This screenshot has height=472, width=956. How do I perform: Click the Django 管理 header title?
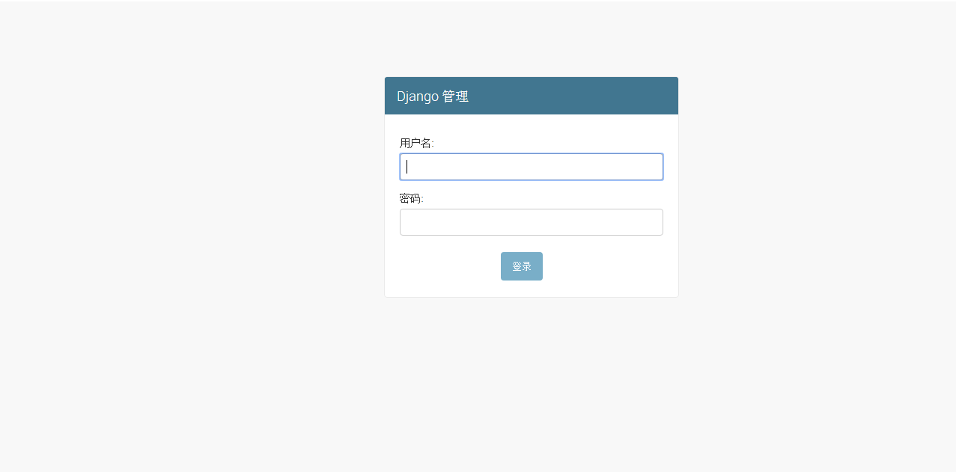(433, 96)
